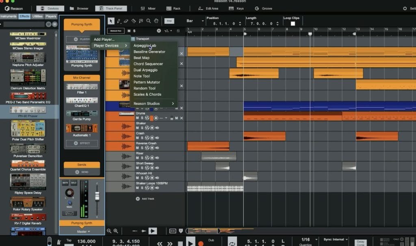Solo the Whoosh Hit track
This screenshot has width=416, height=246.
coord(142,178)
